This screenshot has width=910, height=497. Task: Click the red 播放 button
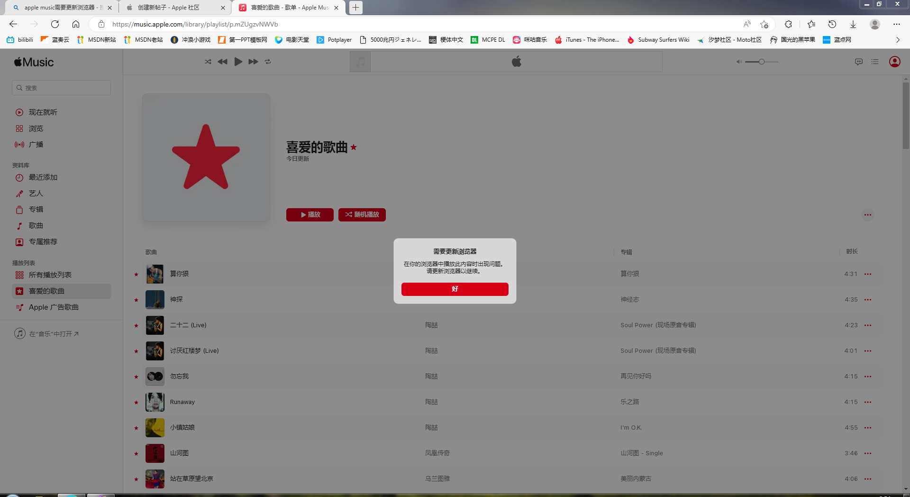click(310, 215)
